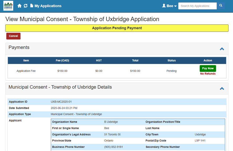Focus the Search My Applications field

tap(197, 6)
